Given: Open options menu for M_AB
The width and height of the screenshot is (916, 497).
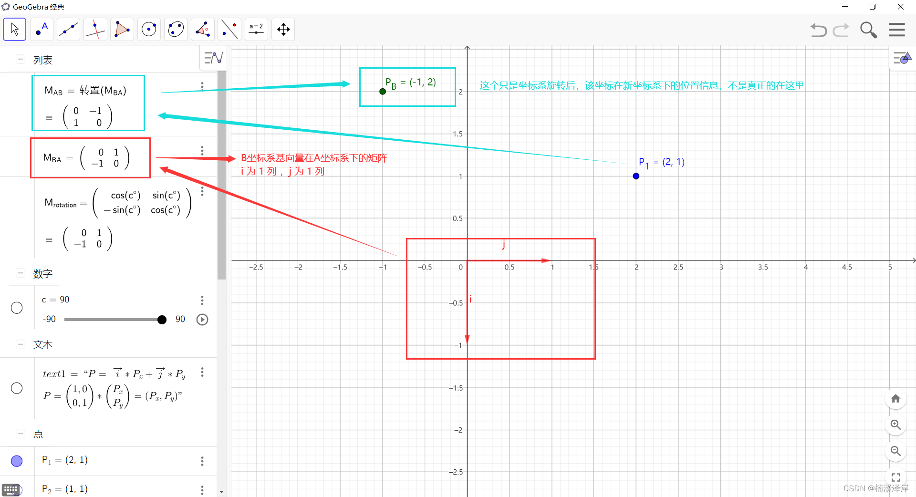Looking at the screenshot, I should click(x=202, y=86).
